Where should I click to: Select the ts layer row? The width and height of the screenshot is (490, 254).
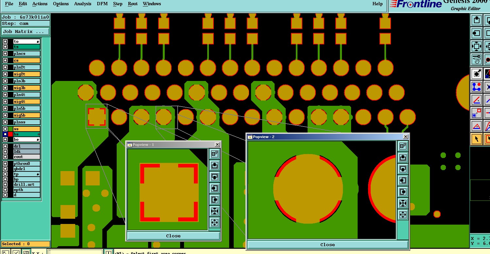26,47
